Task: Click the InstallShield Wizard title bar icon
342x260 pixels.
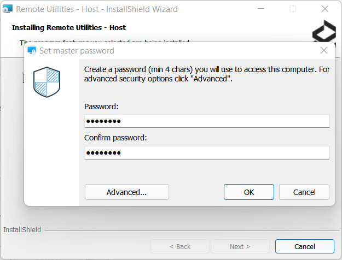Action: [x=8, y=9]
